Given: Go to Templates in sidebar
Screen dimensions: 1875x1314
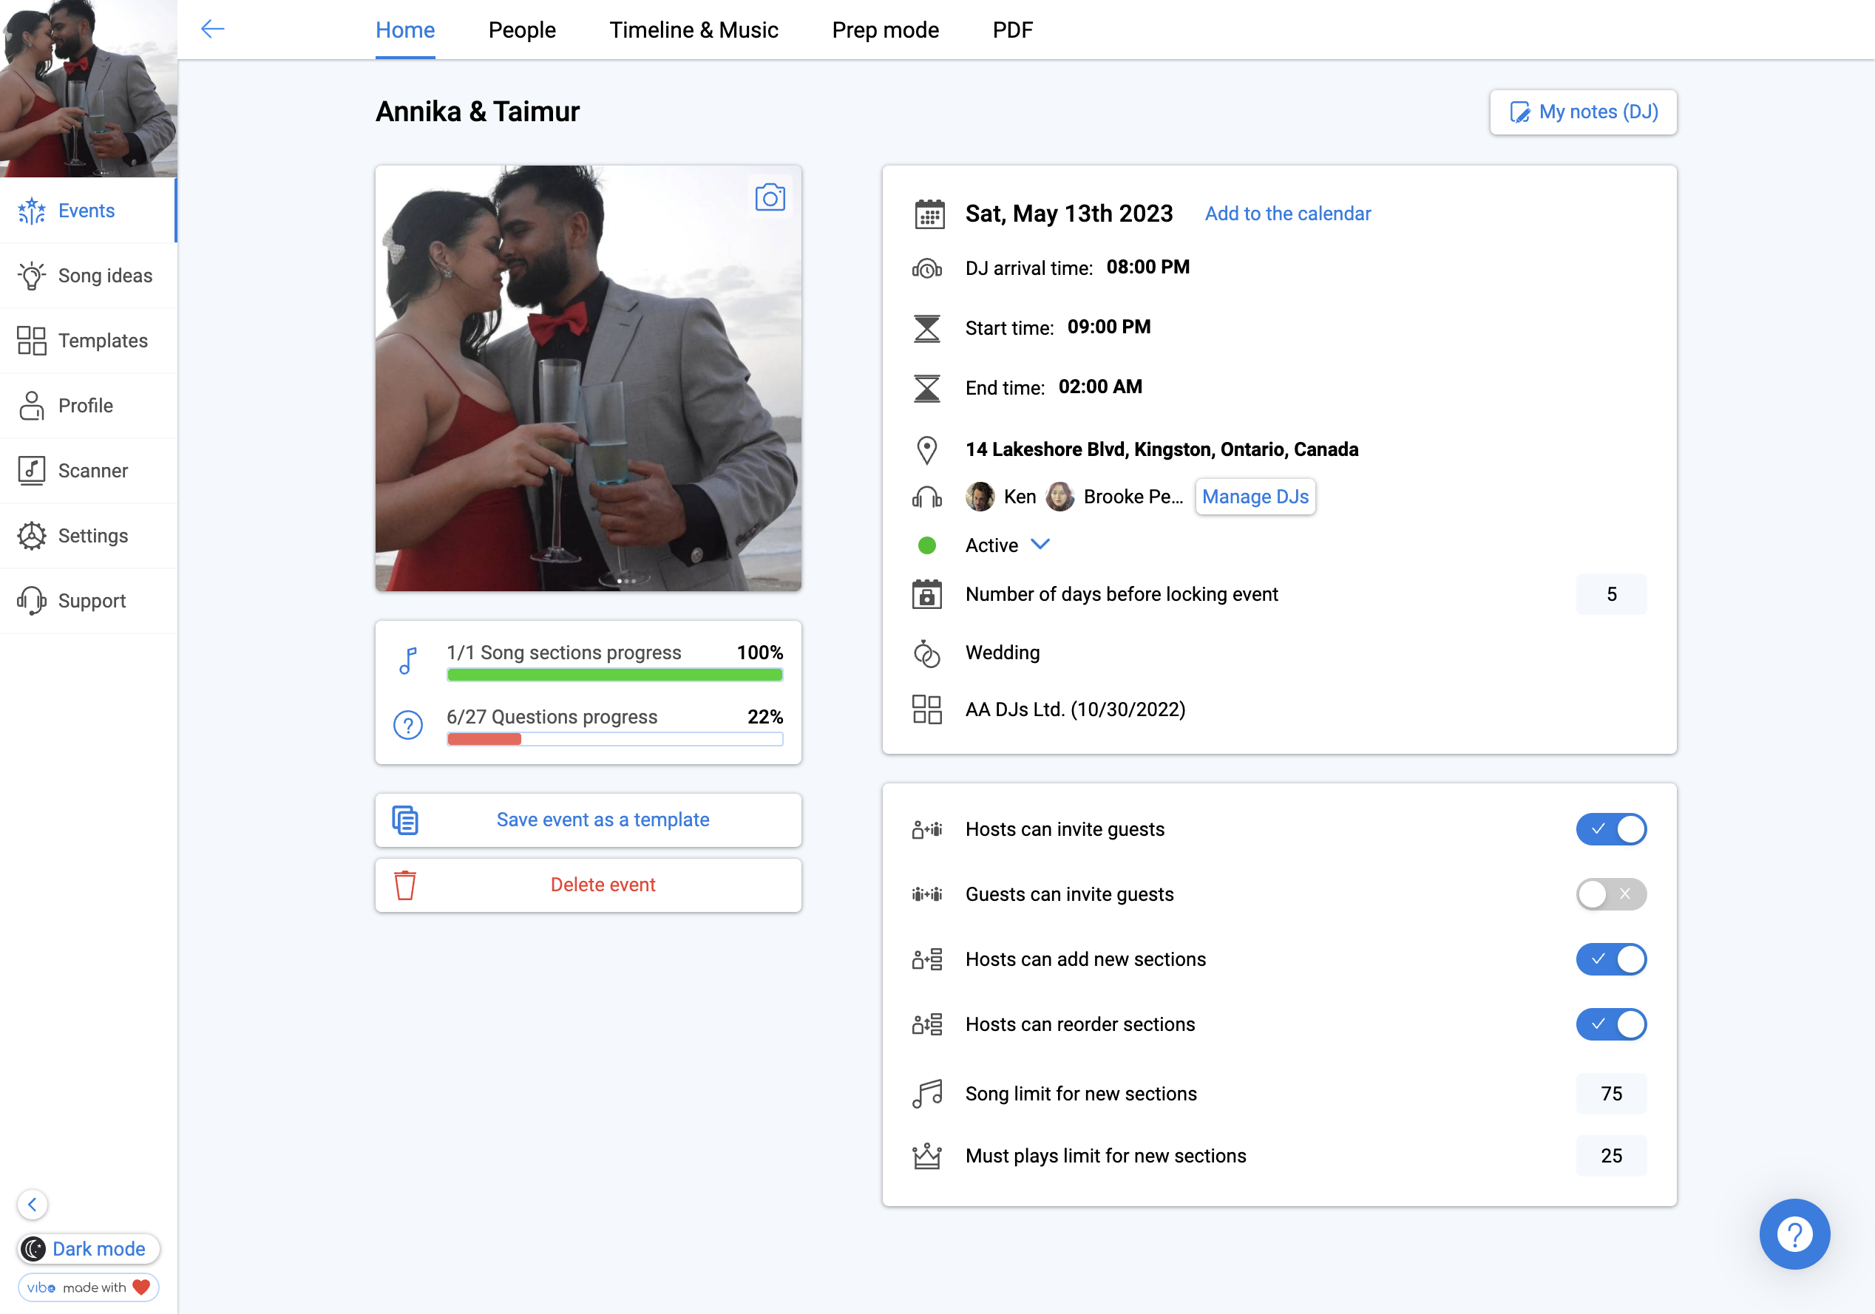Looking at the screenshot, I should (88, 341).
